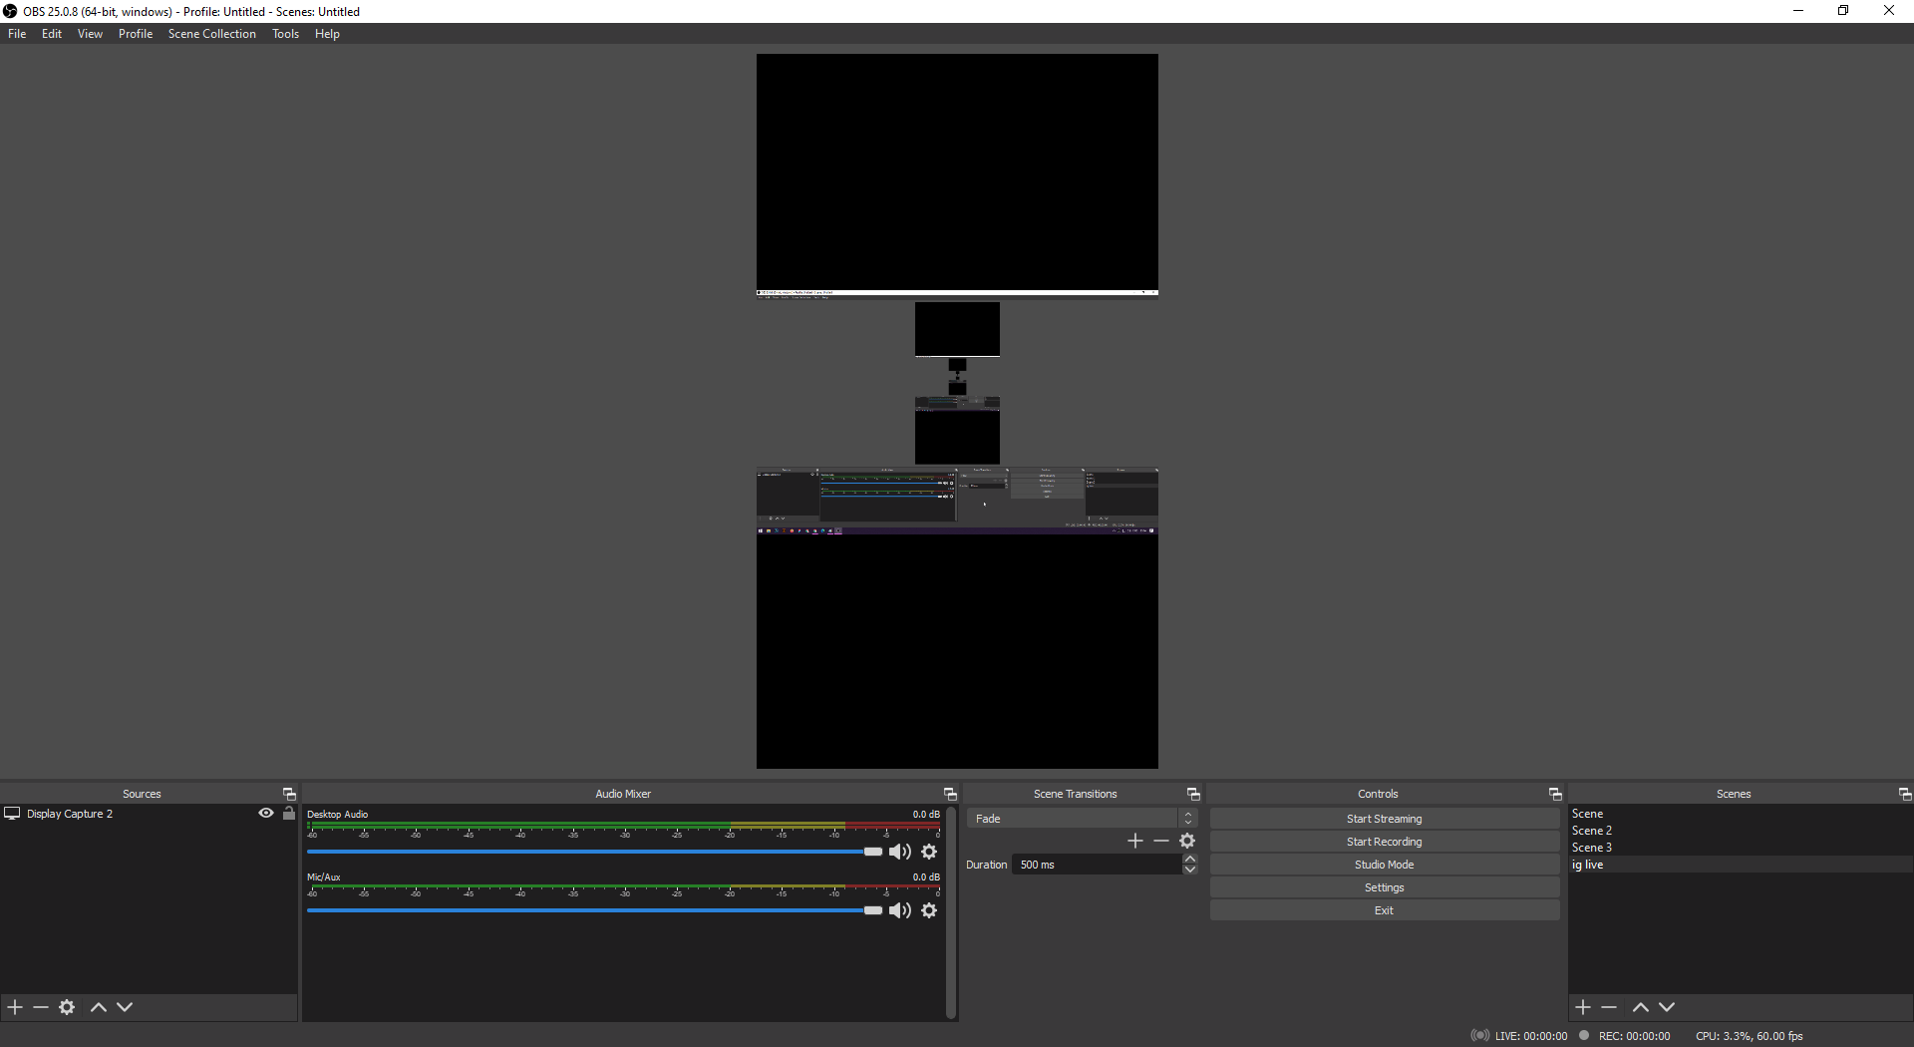Screen dimensions: 1914x1047
Task: Move source up in the Sources list
Action: pos(99,1007)
